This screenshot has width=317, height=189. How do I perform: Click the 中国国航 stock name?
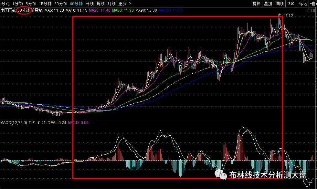click(x=8, y=10)
